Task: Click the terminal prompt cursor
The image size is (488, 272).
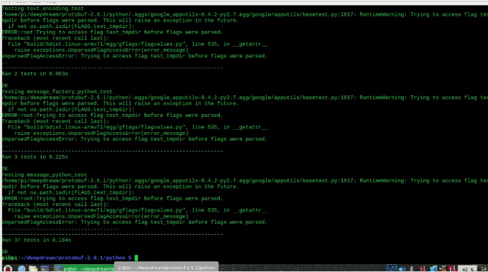Action: tap(136, 258)
